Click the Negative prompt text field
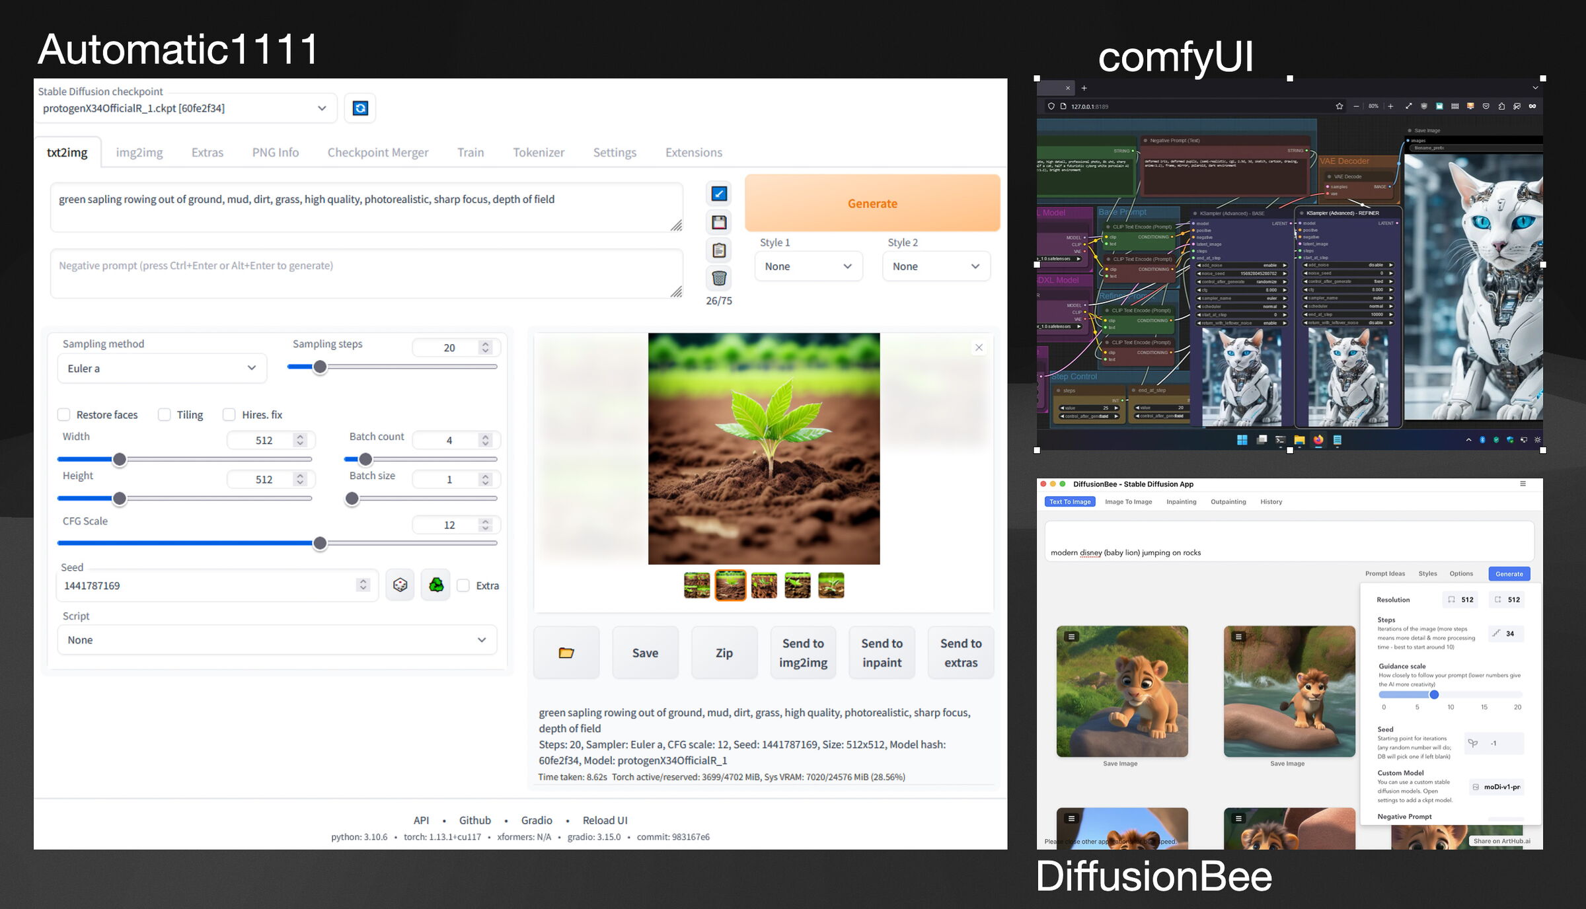The height and width of the screenshot is (909, 1586). [x=367, y=273]
